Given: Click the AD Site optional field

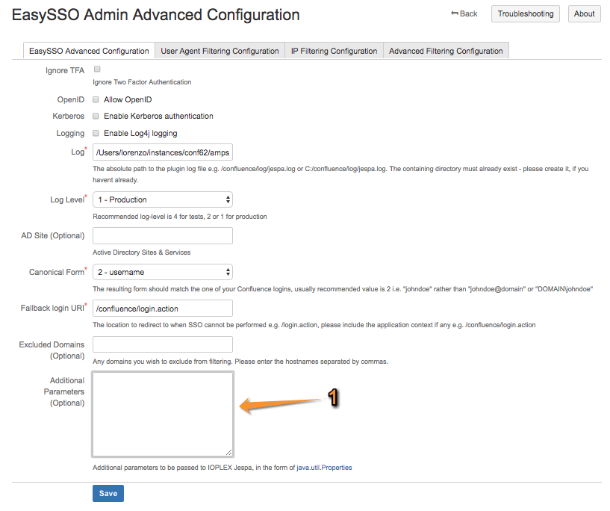Looking at the screenshot, I should click(x=162, y=236).
